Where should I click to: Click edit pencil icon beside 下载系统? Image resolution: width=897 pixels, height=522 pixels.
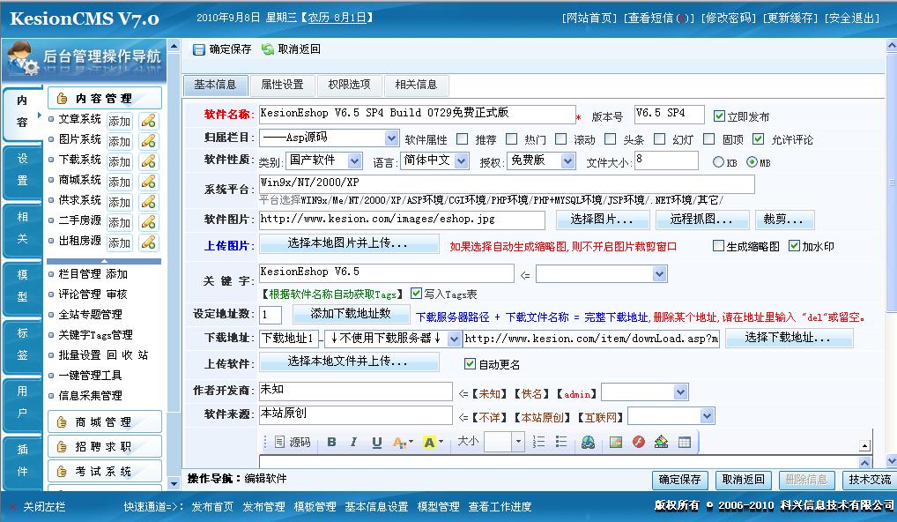click(x=149, y=161)
